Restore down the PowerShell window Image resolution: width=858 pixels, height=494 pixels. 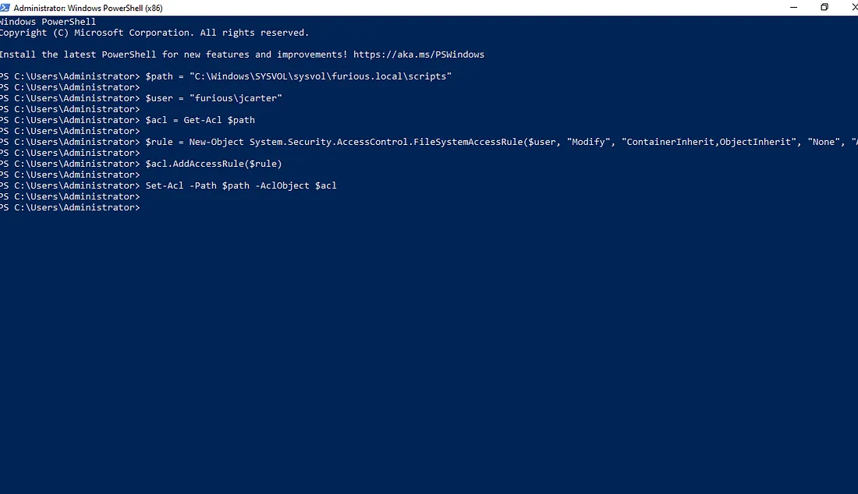point(824,7)
